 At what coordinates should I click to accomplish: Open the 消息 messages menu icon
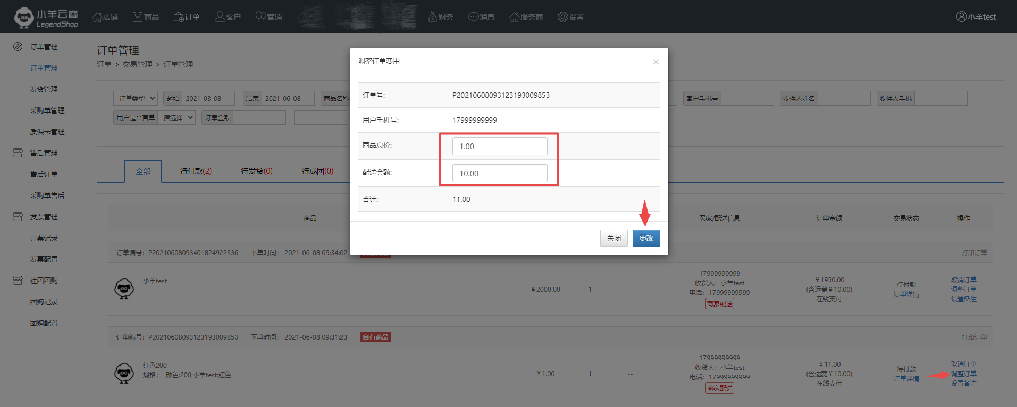473,17
